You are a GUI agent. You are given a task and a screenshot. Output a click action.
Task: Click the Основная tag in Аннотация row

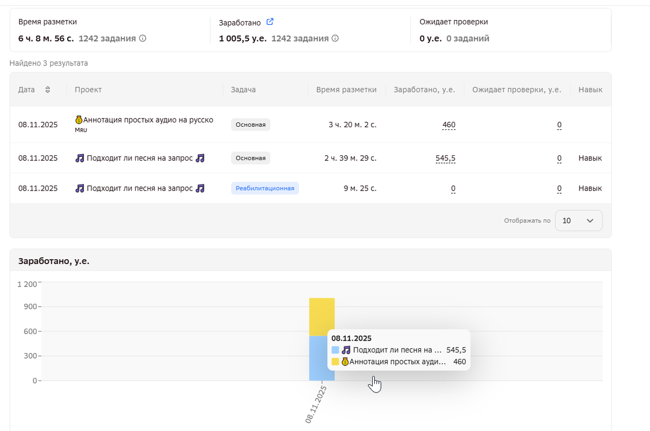click(x=250, y=125)
